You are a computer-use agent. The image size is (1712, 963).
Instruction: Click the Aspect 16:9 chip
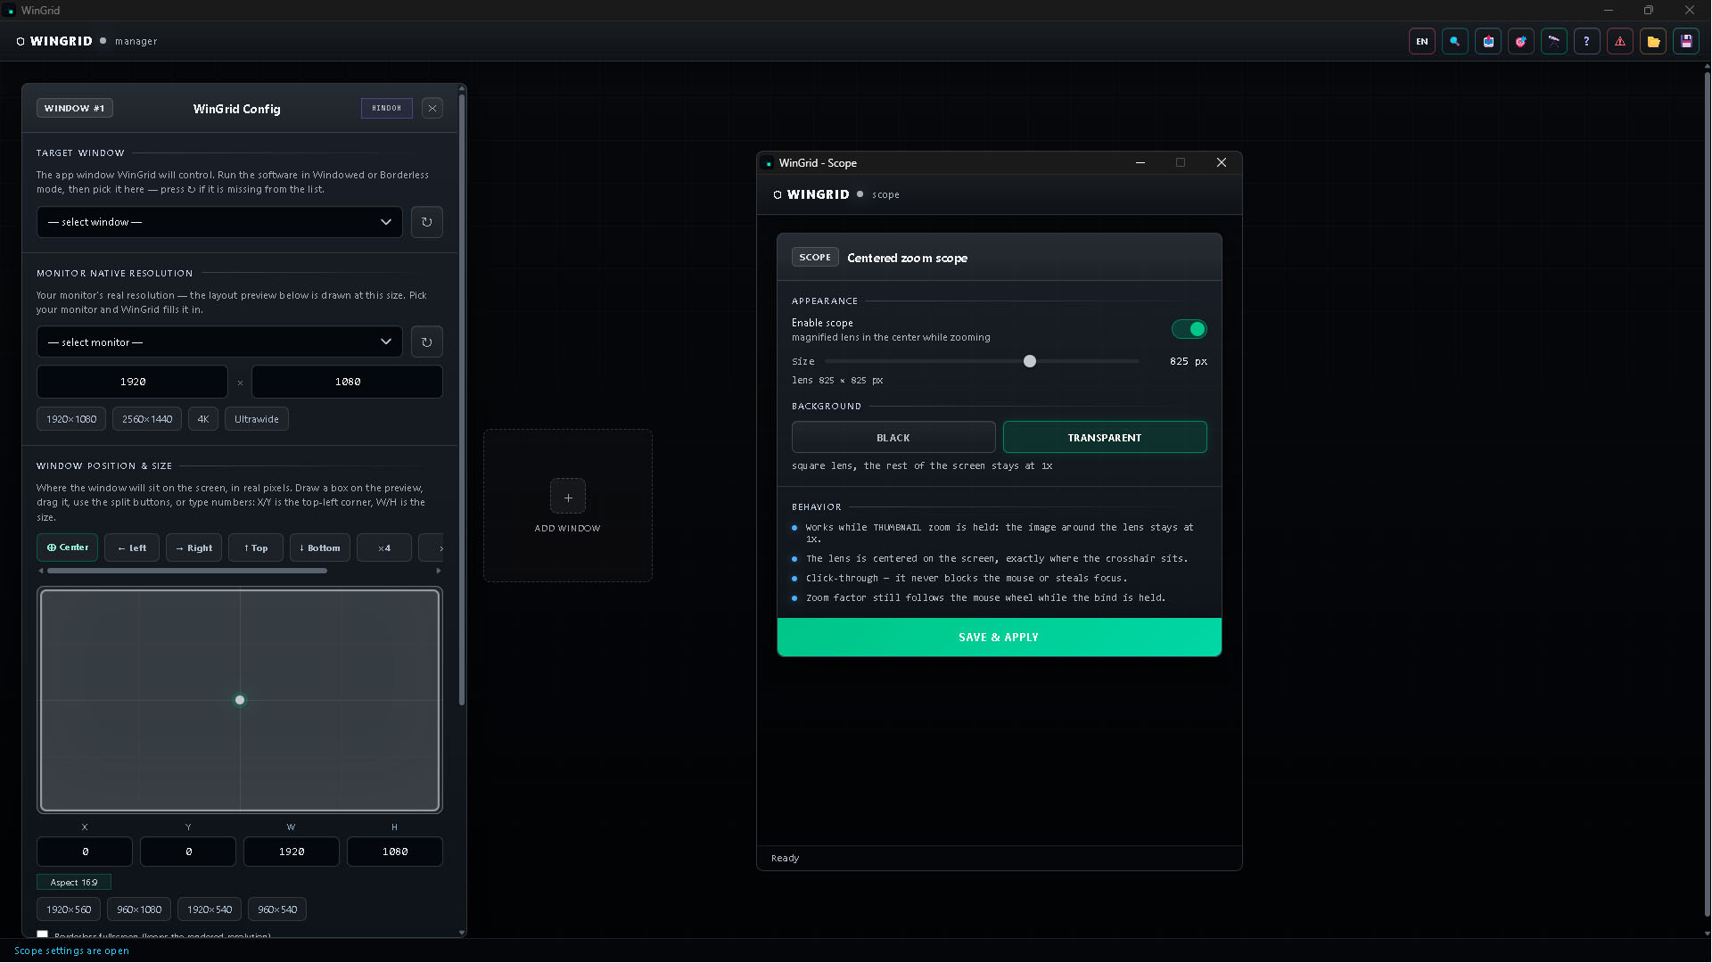(74, 882)
